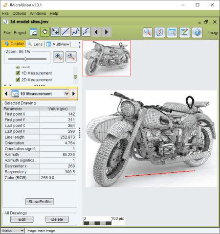Switch to the MultiView tab
Viewport: 220px width, 234px height.
58,44
